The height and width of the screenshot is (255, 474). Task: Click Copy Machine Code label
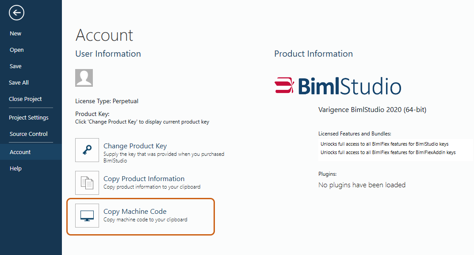coord(135,212)
